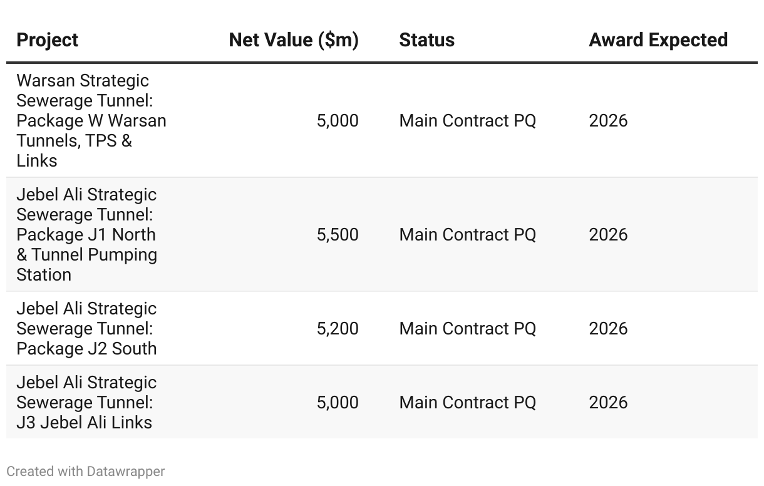Click 2026 award year in J3 Links row
Viewport: 764px width, 486px height.
coord(607,402)
